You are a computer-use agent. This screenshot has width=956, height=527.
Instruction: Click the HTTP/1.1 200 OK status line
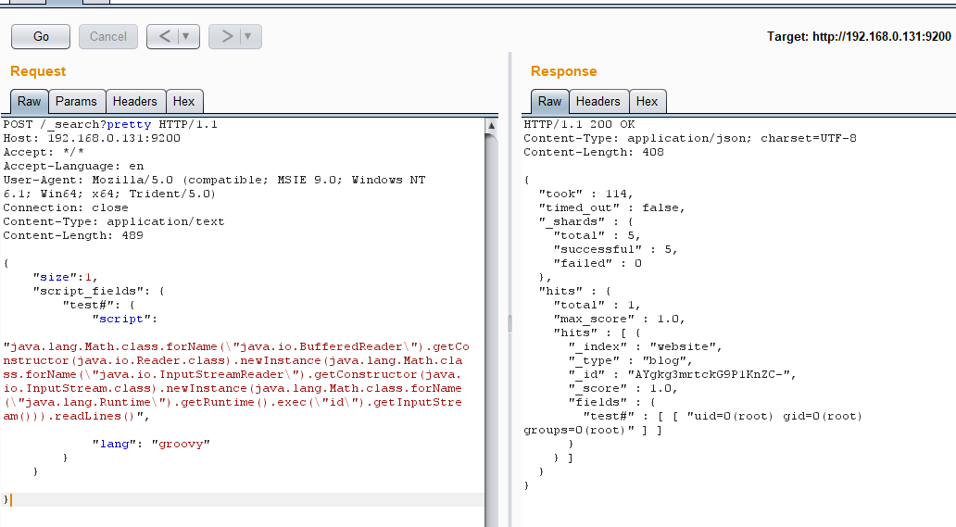click(x=579, y=124)
